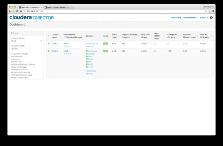Viewport: 223px width, 146px height.
Task: Click the browser forward arrow
Action: 13,11
